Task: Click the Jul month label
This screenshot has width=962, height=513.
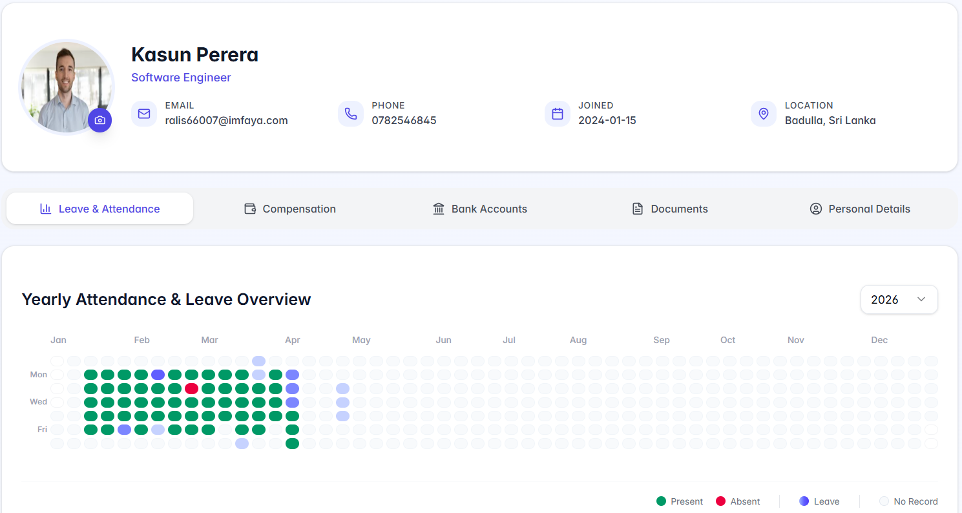Action: [x=509, y=340]
